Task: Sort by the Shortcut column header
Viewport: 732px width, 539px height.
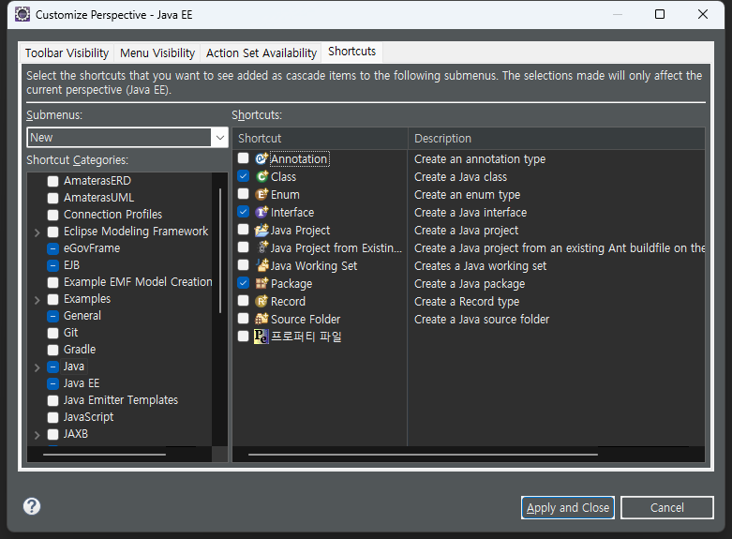Action: coord(320,138)
